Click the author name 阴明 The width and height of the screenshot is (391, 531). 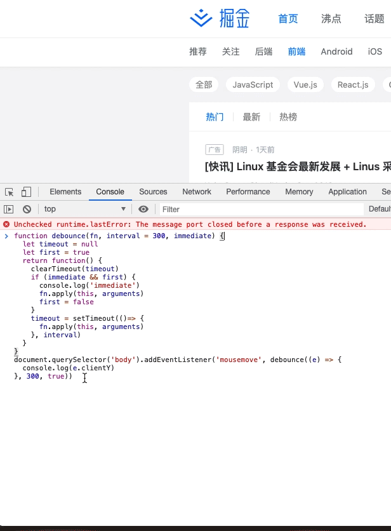coord(240,150)
